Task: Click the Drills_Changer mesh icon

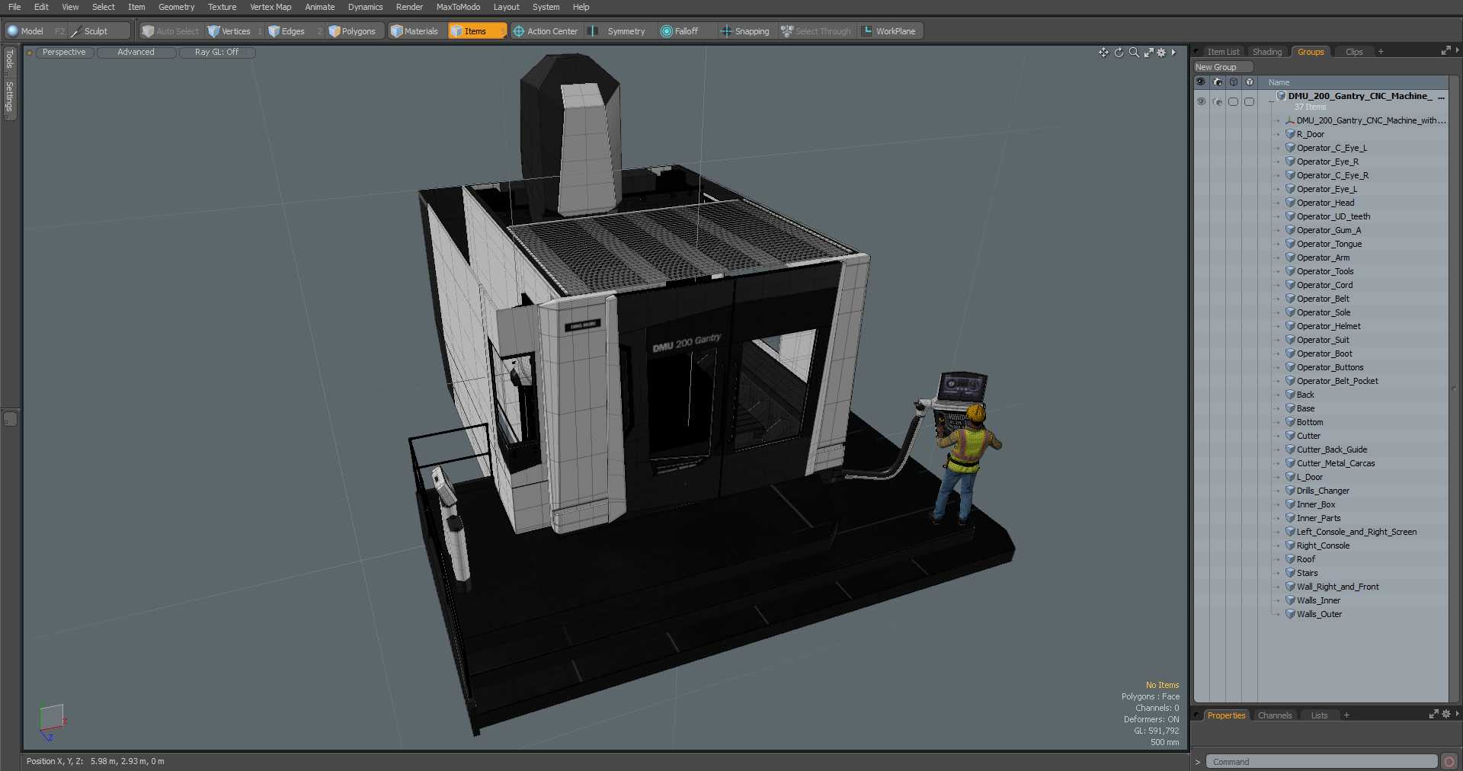Action: pyautogui.click(x=1290, y=491)
